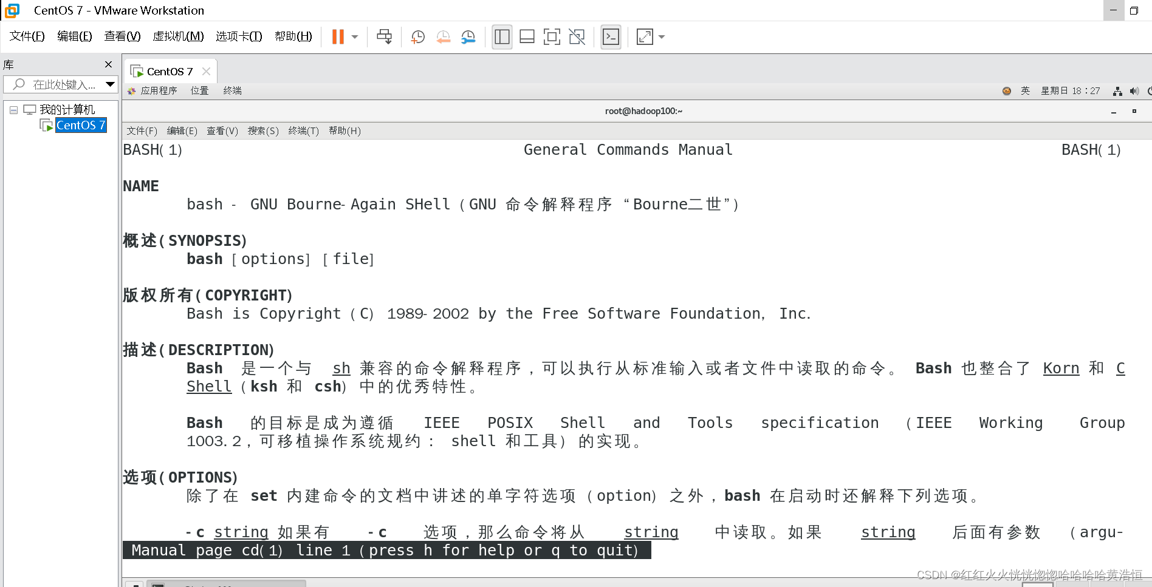The image size is (1152, 587).
Task: Open VMware 帮助(H) menu
Action: 293,36
